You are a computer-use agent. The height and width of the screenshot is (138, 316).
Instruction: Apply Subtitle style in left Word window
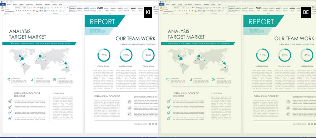(x=107, y=9)
